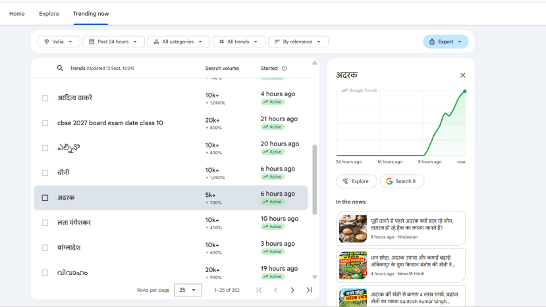Open the Past 24 hours time dropdown
The height and width of the screenshot is (307, 546).
point(113,42)
